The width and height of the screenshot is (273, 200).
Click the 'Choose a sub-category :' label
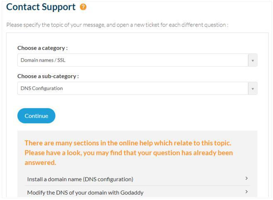pos(48,76)
